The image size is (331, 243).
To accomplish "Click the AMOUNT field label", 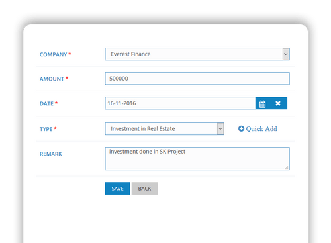I will click(52, 79).
